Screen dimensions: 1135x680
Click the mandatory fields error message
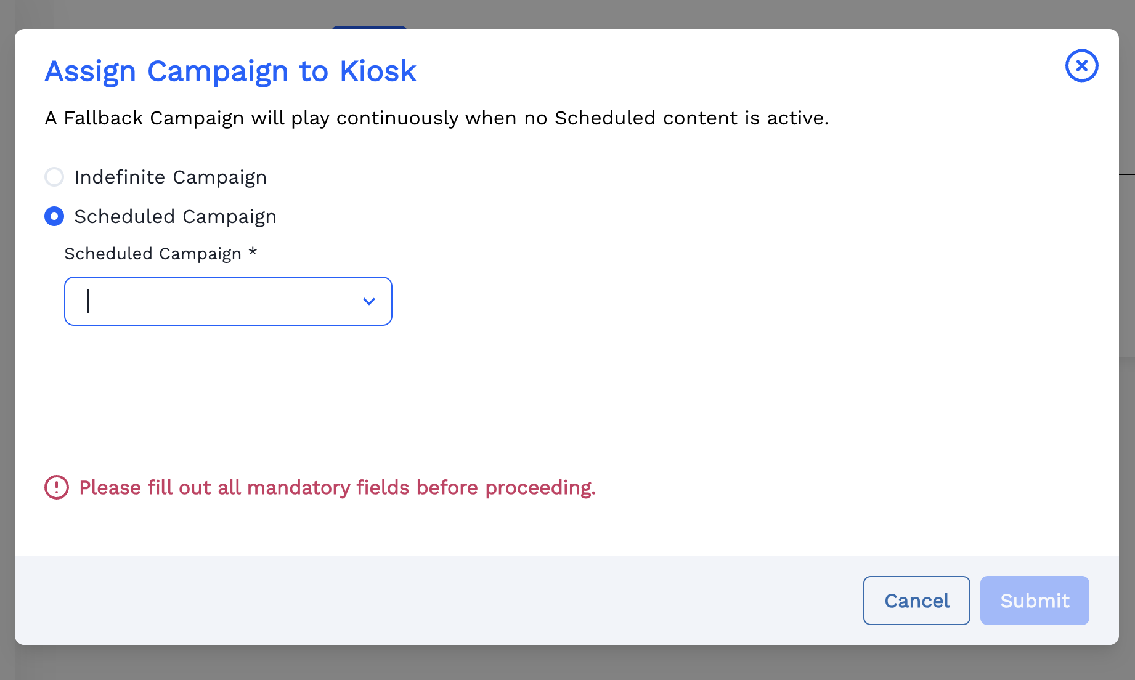(x=337, y=488)
